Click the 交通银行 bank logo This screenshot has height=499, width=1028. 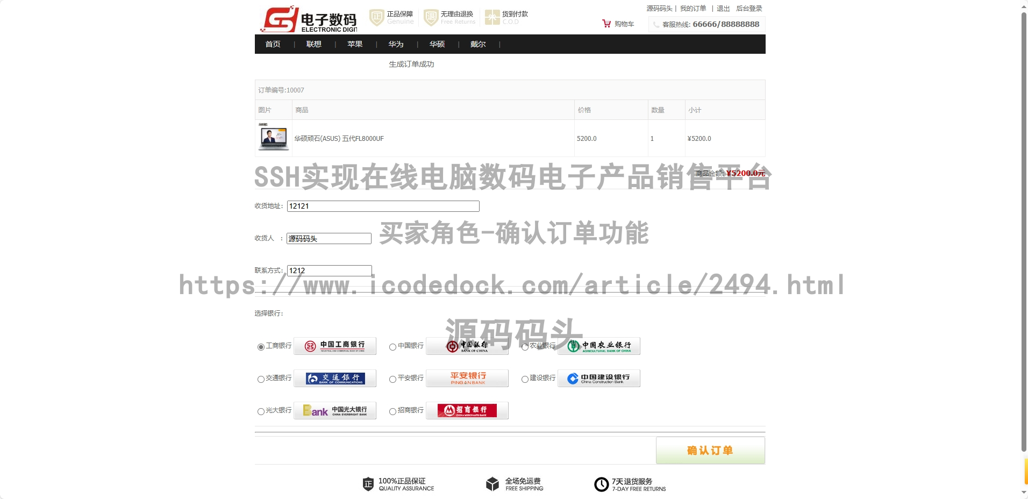(x=335, y=378)
